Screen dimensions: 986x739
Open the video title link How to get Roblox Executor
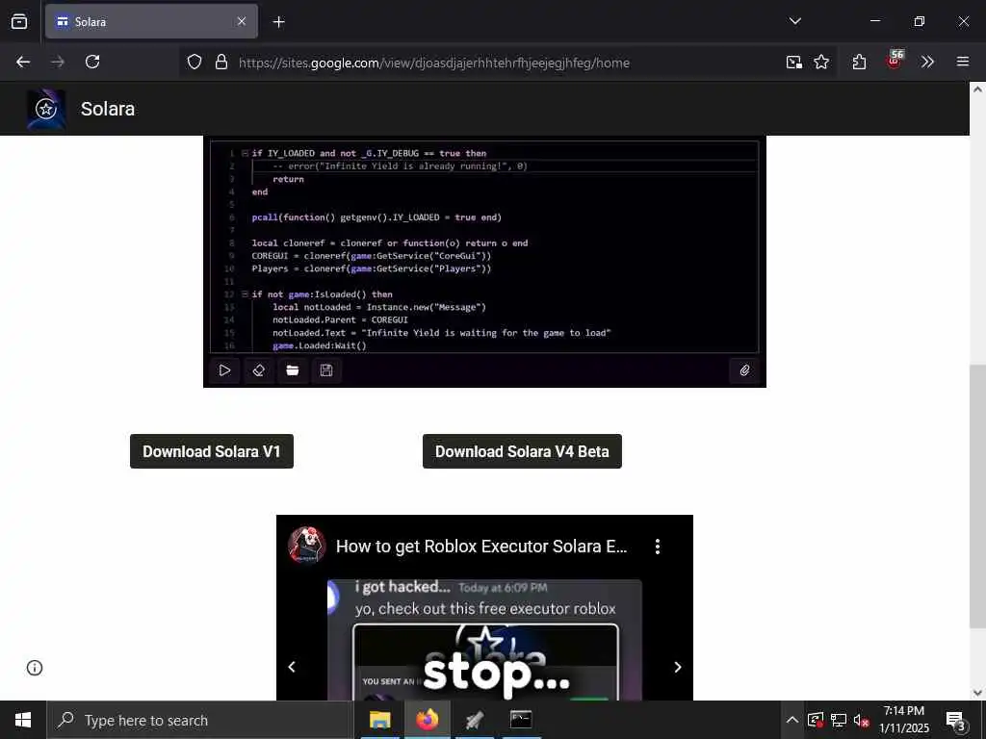click(x=481, y=547)
